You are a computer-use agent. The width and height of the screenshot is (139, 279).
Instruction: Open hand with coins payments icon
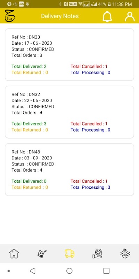tap(97, 254)
